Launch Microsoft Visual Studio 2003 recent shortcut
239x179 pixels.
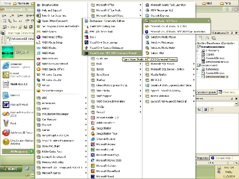click(17, 114)
